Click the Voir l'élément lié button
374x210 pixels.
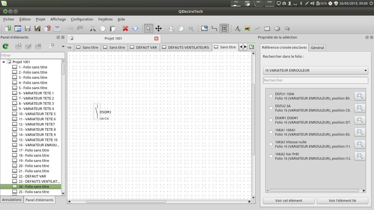(x=342, y=200)
